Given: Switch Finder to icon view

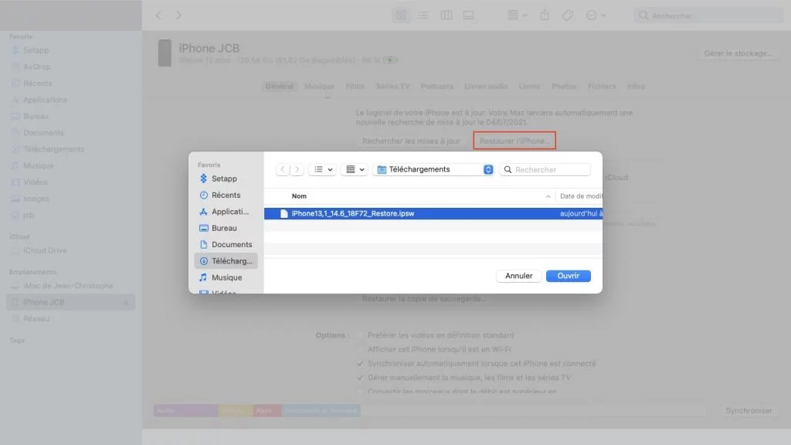Looking at the screenshot, I should tap(401, 15).
